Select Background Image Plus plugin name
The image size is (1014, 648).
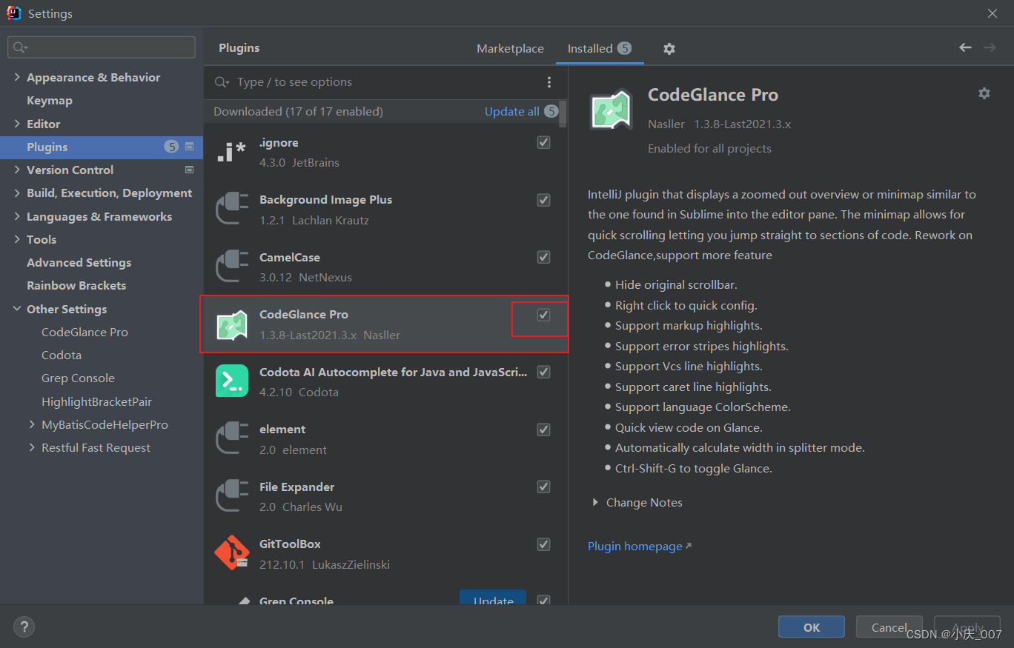[x=325, y=199]
